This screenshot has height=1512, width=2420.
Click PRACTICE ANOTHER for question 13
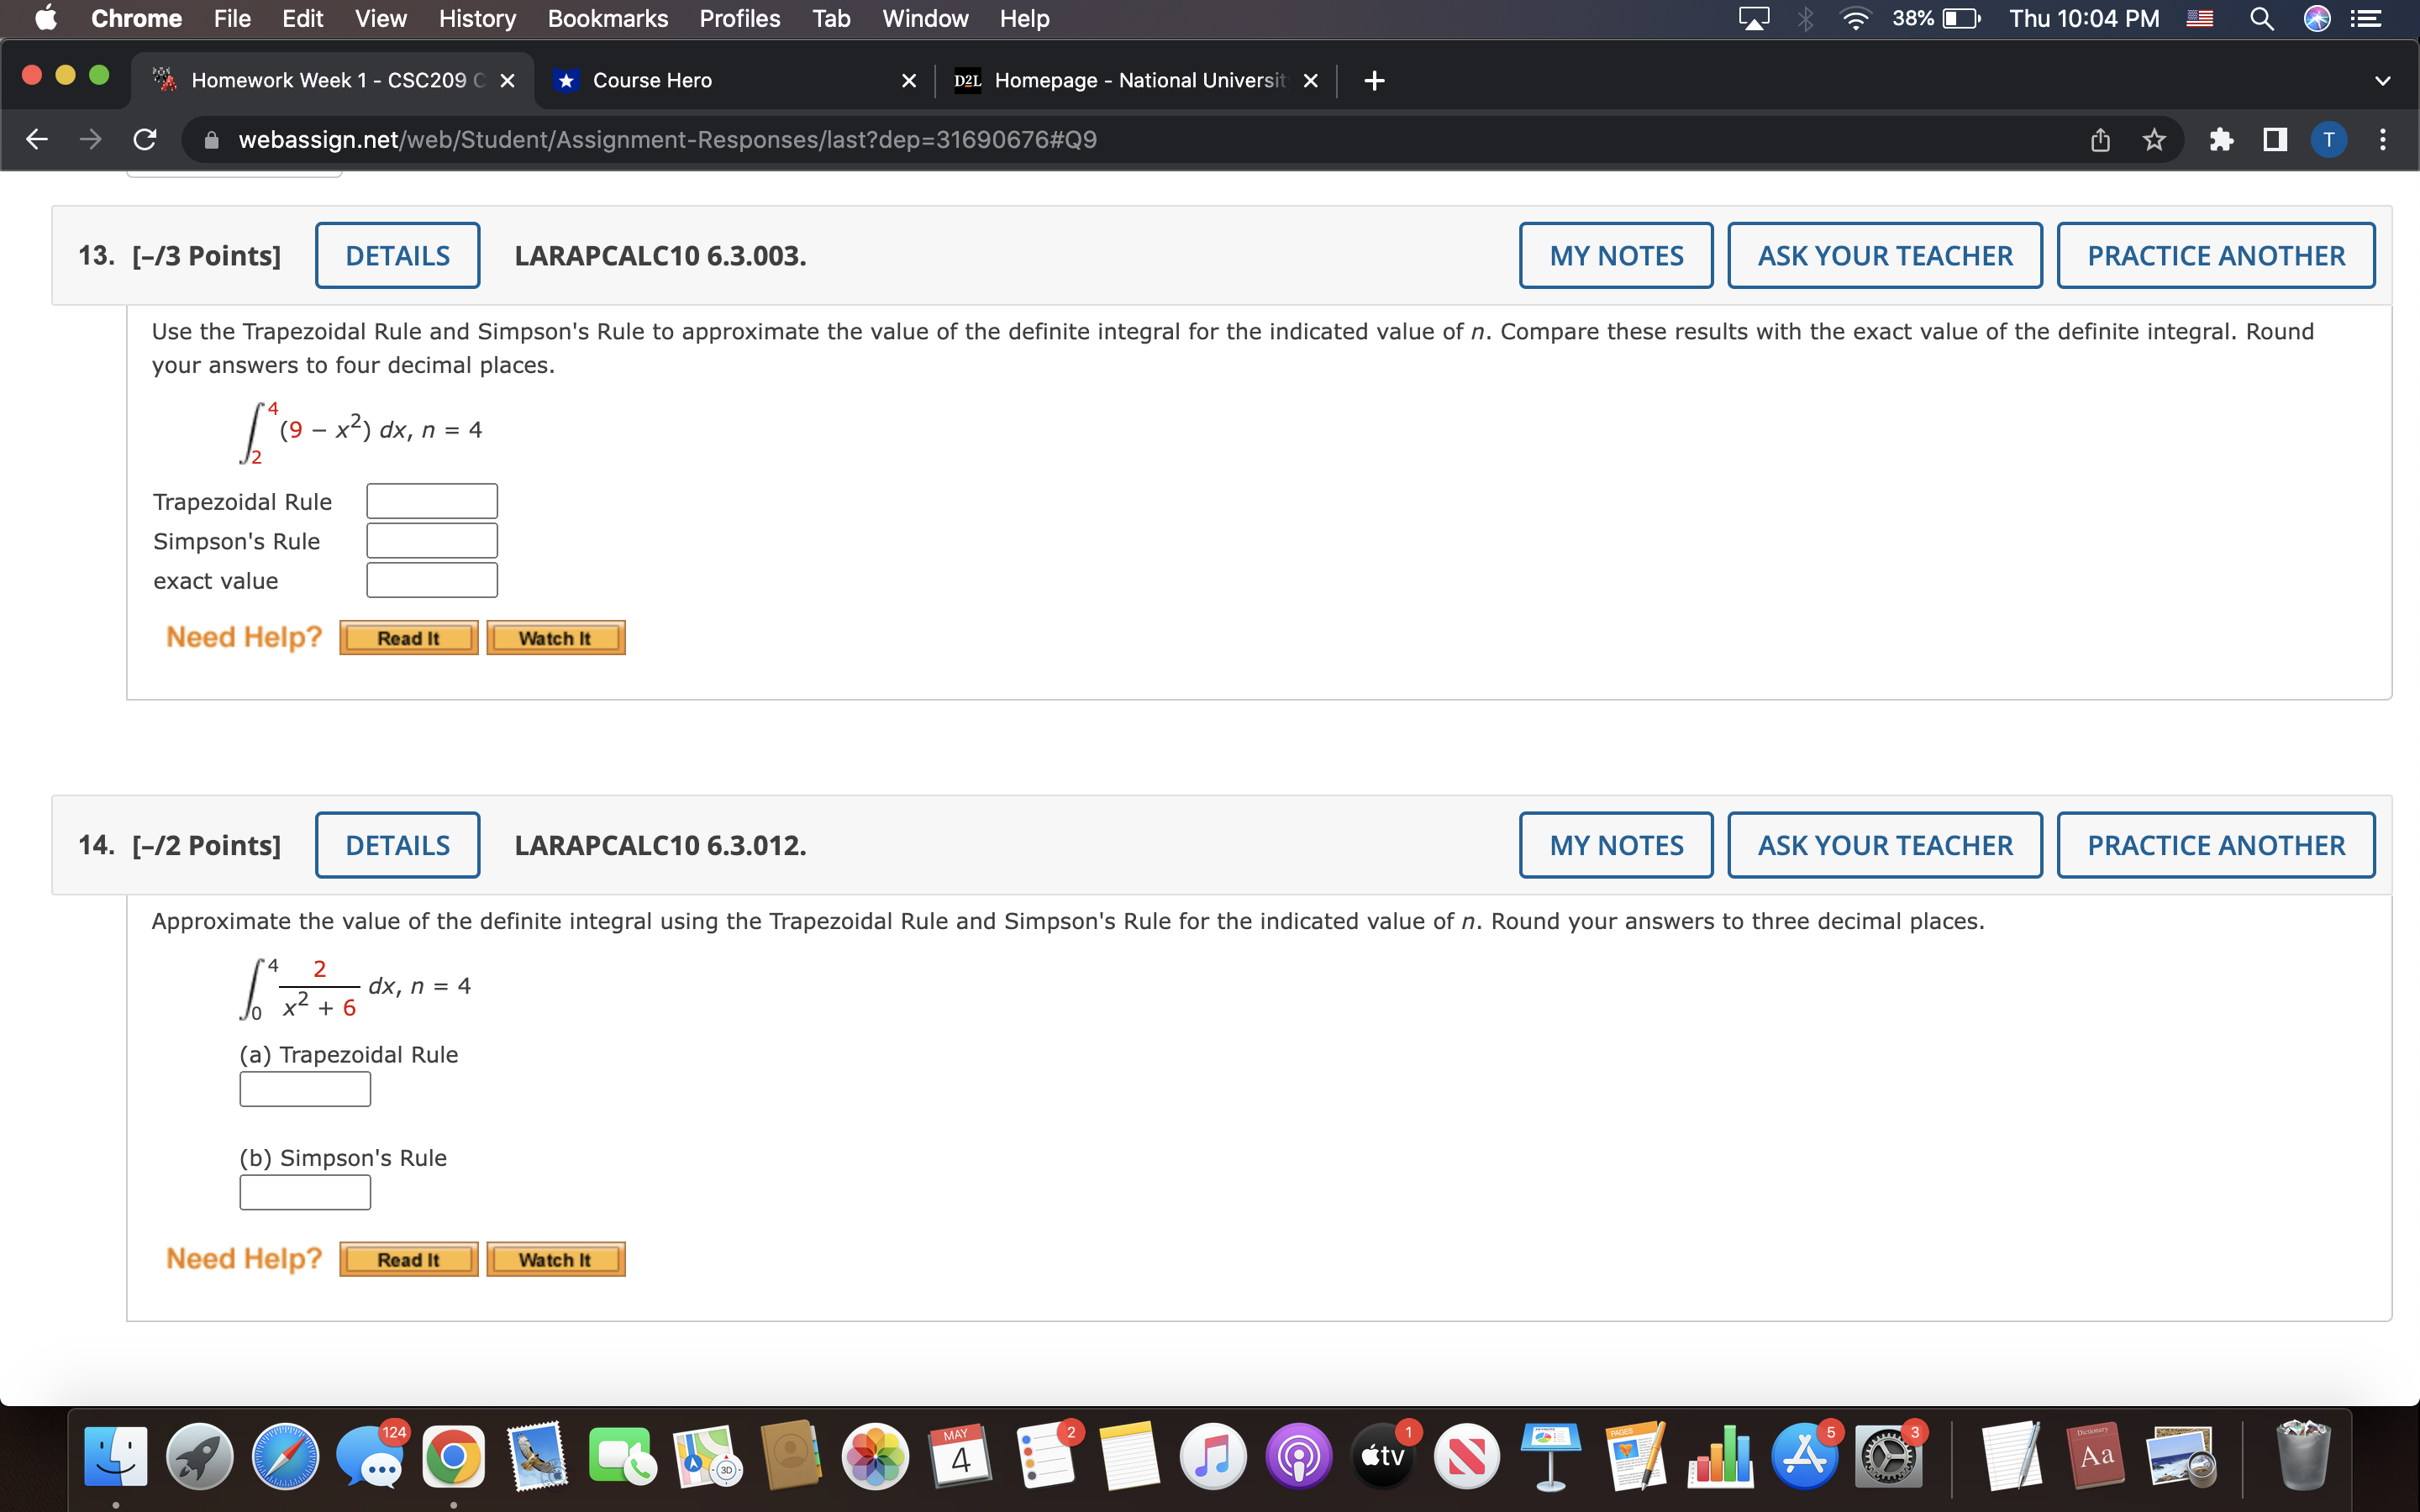[2216, 255]
